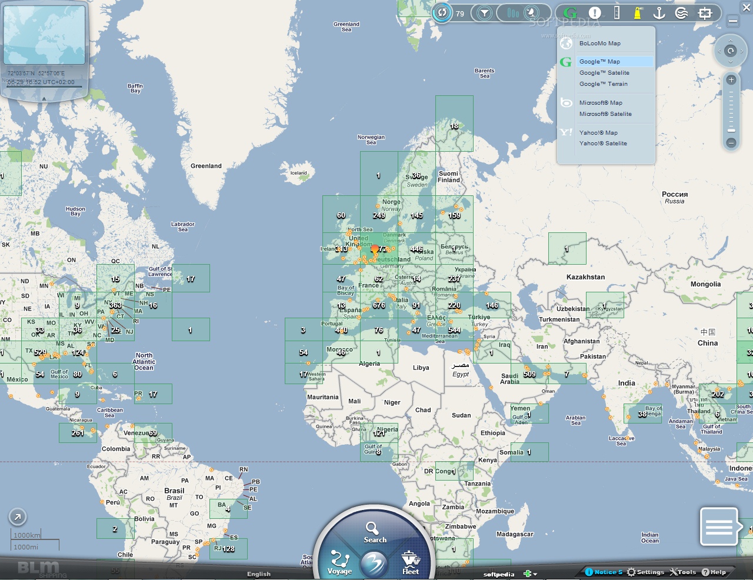753x580 pixels.
Task: Select Yahoo!® Map option
Action: pos(598,133)
